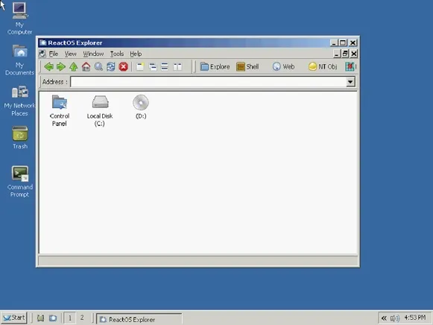
Task: Select the (D:) disc drive
Action: tap(141, 107)
